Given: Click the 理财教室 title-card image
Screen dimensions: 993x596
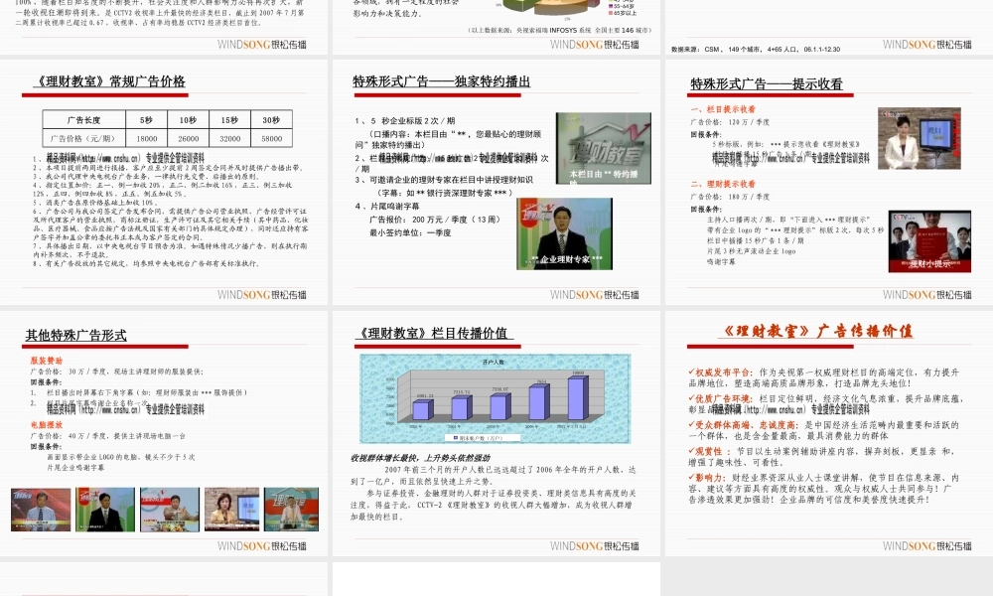Looking at the screenshot, I should (604, 149).
